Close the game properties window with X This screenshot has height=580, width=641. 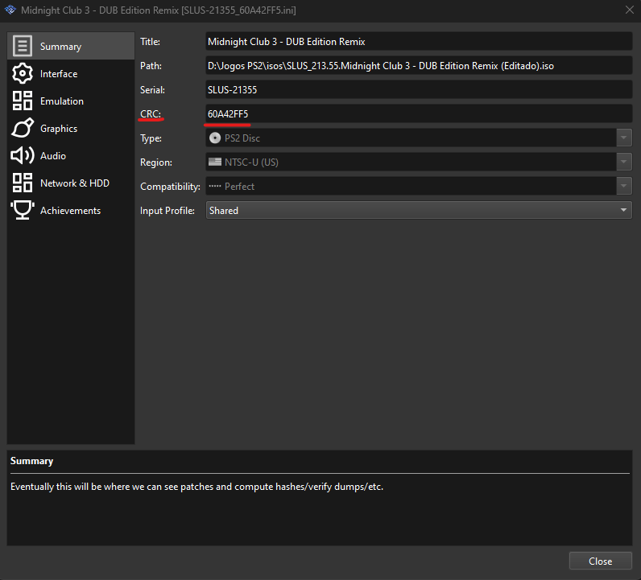[629, 10]
